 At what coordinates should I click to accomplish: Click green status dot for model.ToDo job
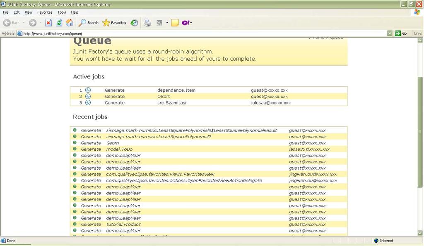[75, 149]
